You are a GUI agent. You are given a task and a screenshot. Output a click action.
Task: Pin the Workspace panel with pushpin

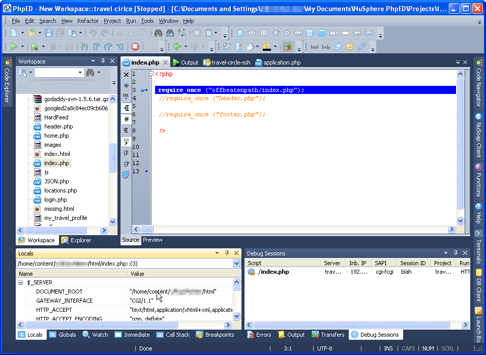point(103,61)
